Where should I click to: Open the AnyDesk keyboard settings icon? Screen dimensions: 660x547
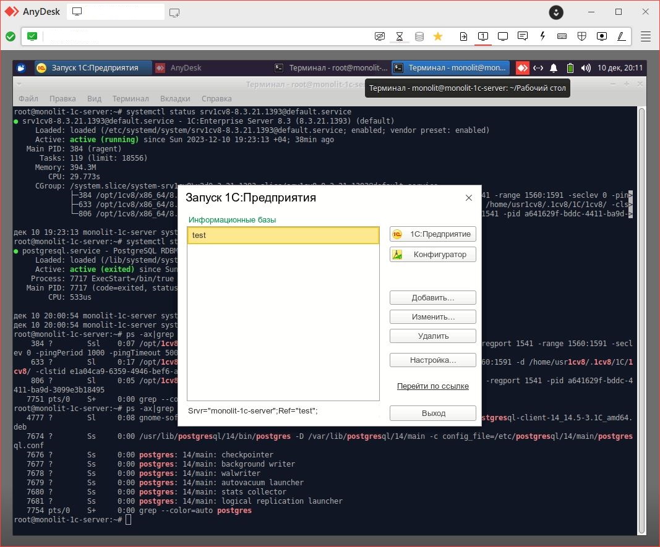point(562,36)
